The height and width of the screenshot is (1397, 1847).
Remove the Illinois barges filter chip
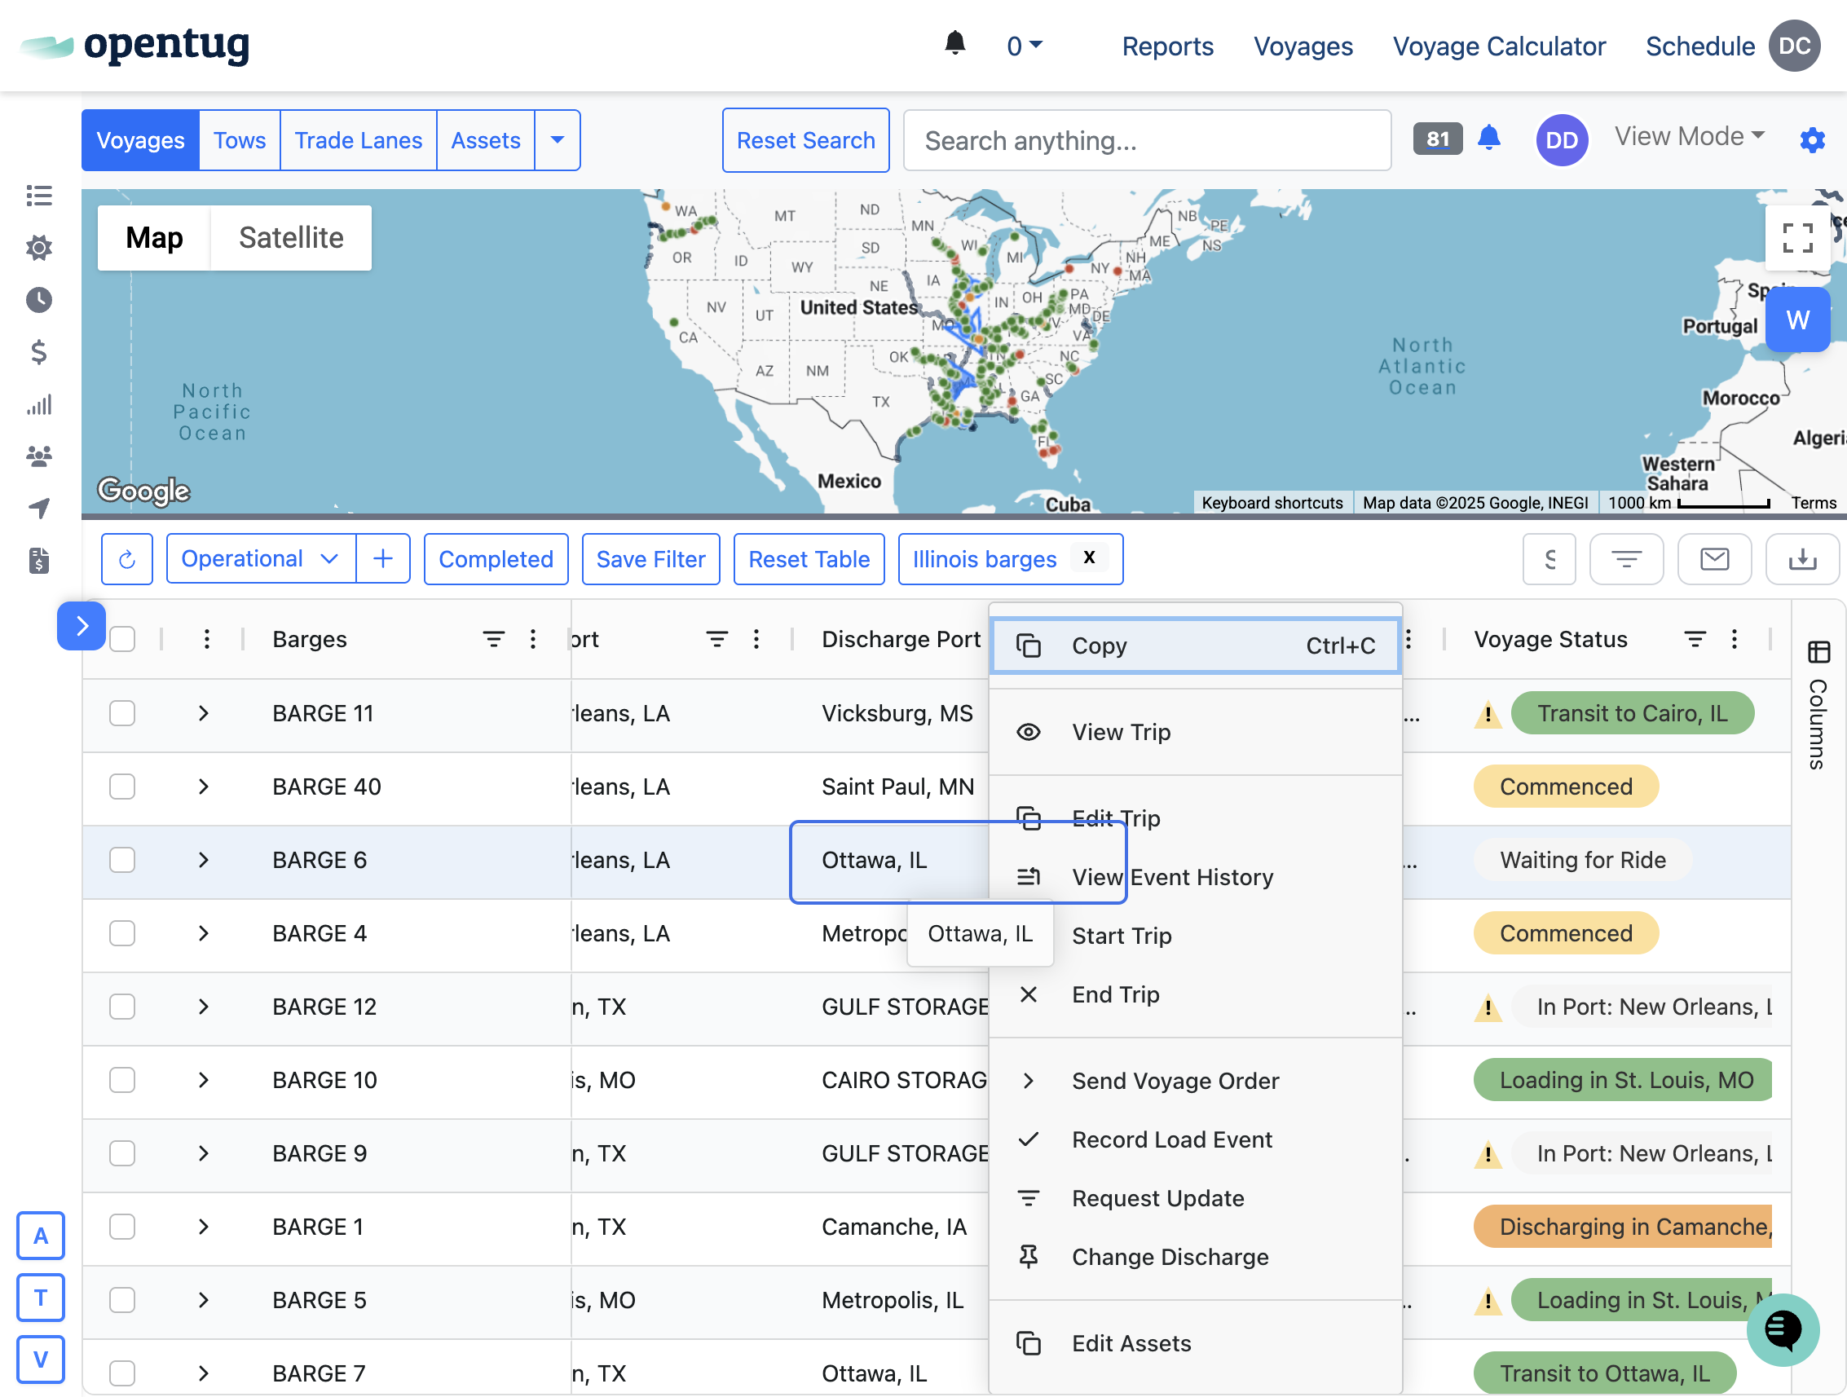(1089, 557)
